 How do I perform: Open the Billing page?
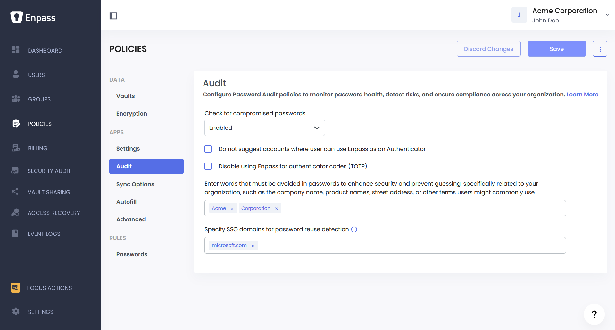[x=37, y=148]
